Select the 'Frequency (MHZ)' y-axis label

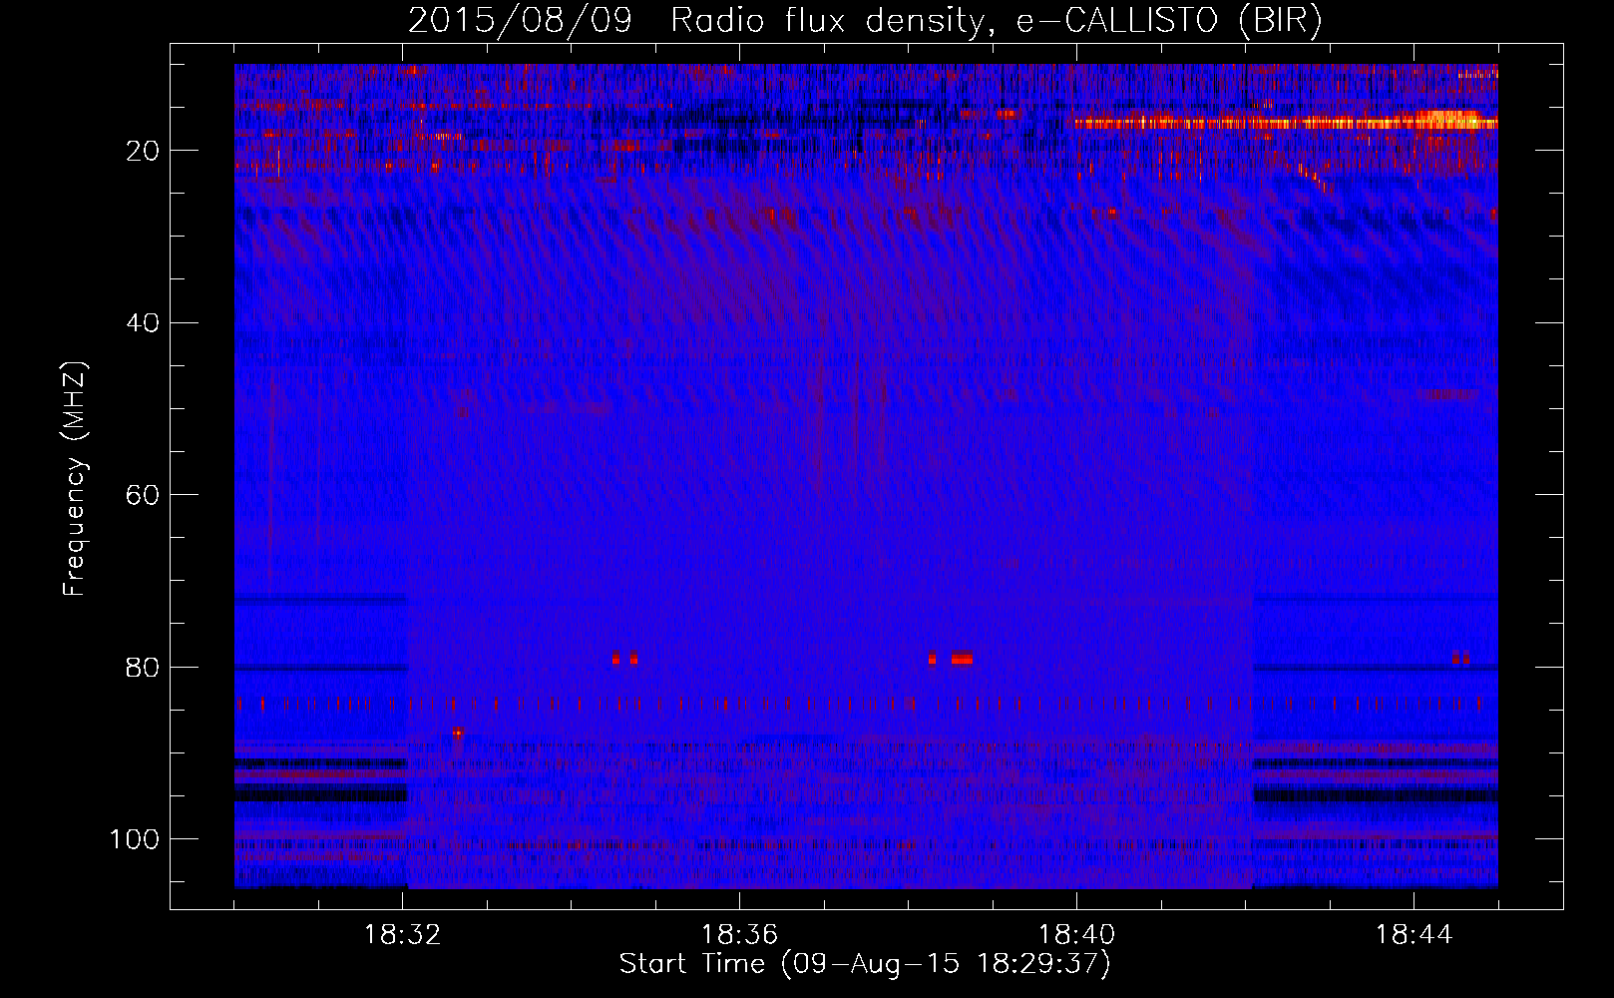76,479
